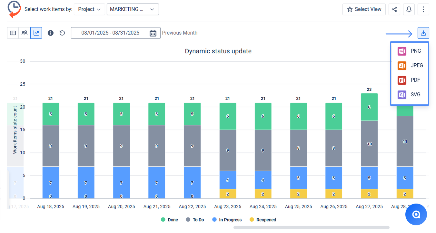Open the three-dot more options menu
The width and height of the screenshot is (436, 233).
[423, 9]
